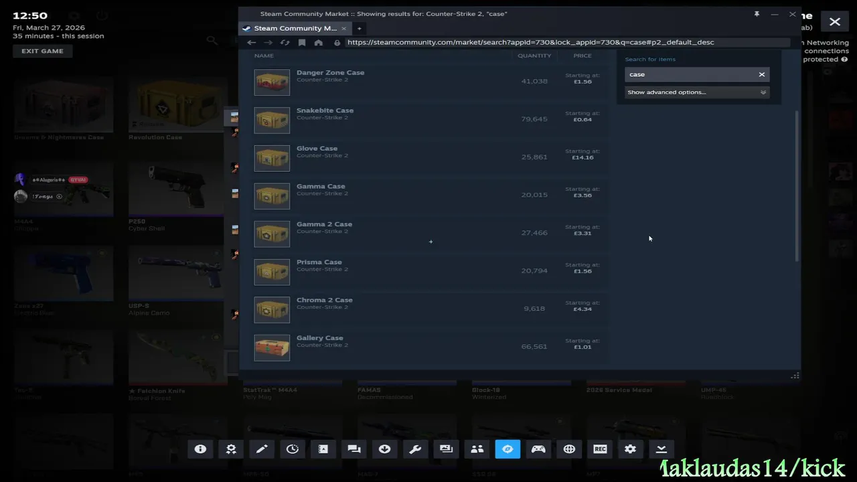Open the globe icon in overlay toolbar

coord(569,449)
